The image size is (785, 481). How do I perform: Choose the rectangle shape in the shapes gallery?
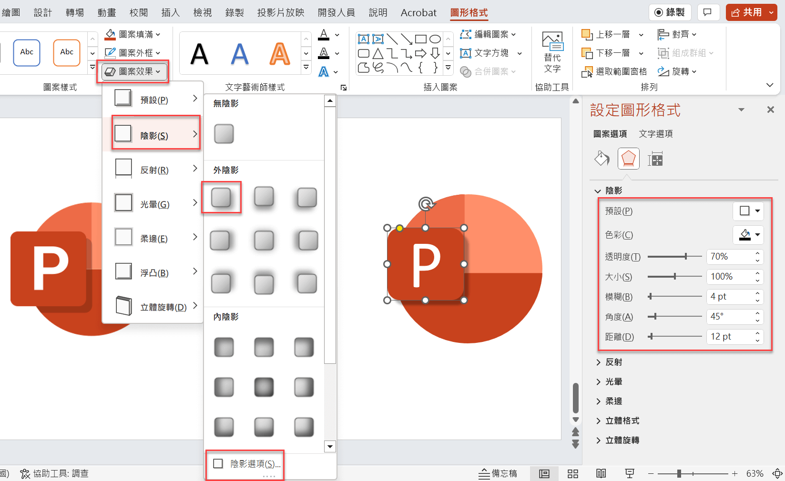[x=421, y=39]
